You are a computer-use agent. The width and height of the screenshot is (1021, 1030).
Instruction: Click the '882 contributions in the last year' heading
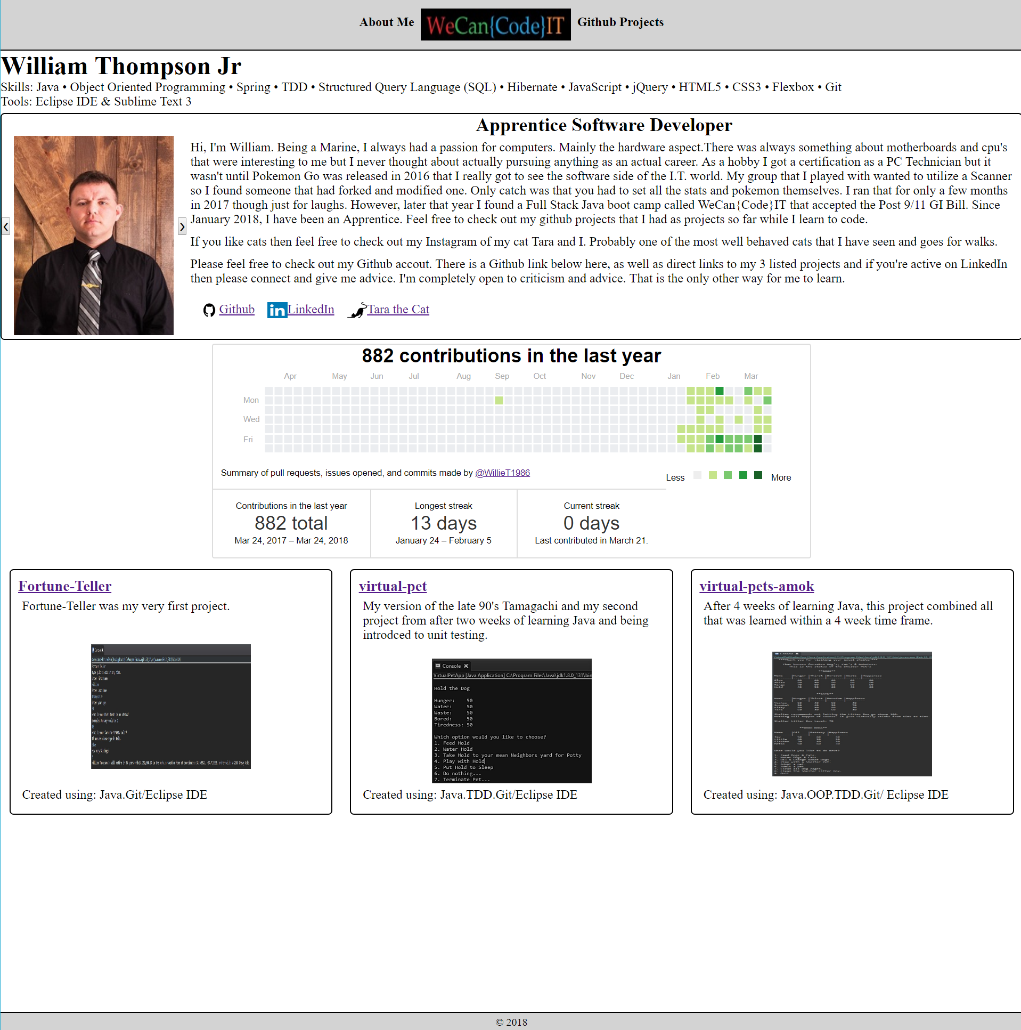(x=511, y=355)
